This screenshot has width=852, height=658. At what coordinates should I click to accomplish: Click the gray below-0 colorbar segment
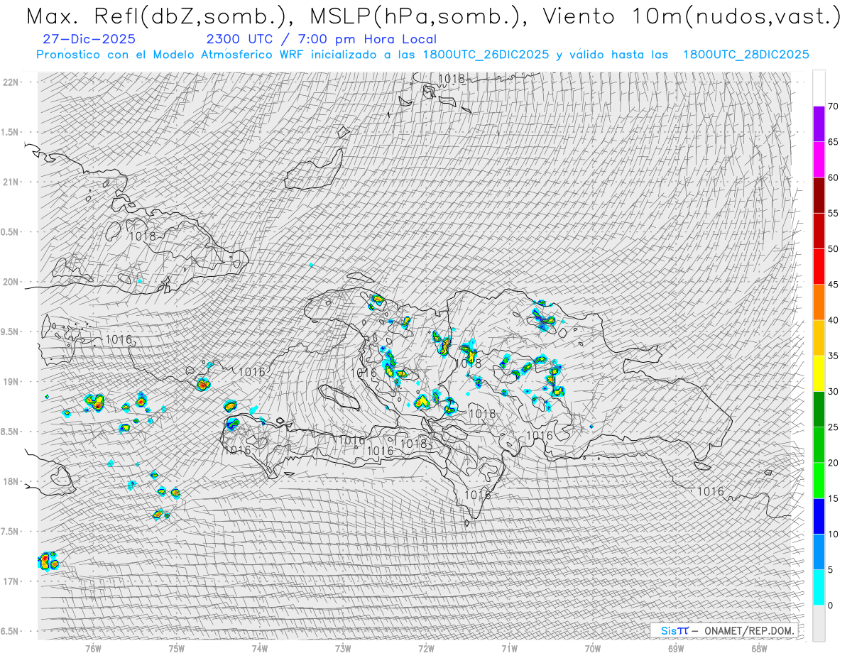[819, 623]
